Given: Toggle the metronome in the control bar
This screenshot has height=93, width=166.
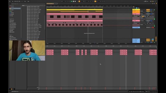Looking at the screenshot, I should tap(25, 1).
